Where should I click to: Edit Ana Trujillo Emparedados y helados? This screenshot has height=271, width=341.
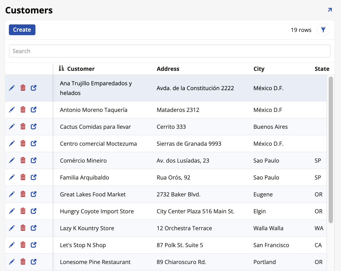click(x=12, y=88)
